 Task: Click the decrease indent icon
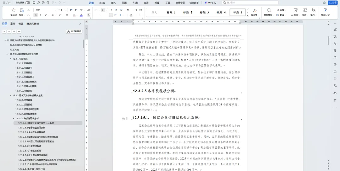coord(111,10)
